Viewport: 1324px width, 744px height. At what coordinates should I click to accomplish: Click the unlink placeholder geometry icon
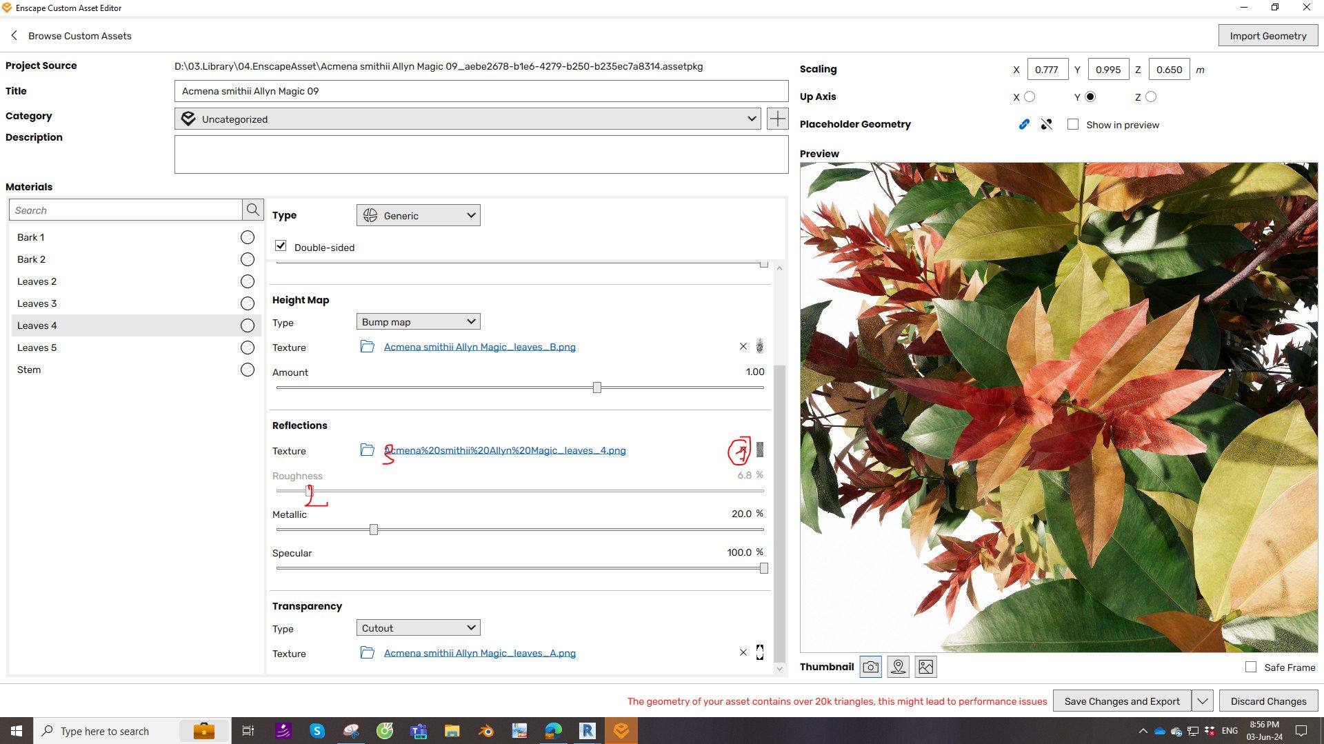tap(1047, 124)
